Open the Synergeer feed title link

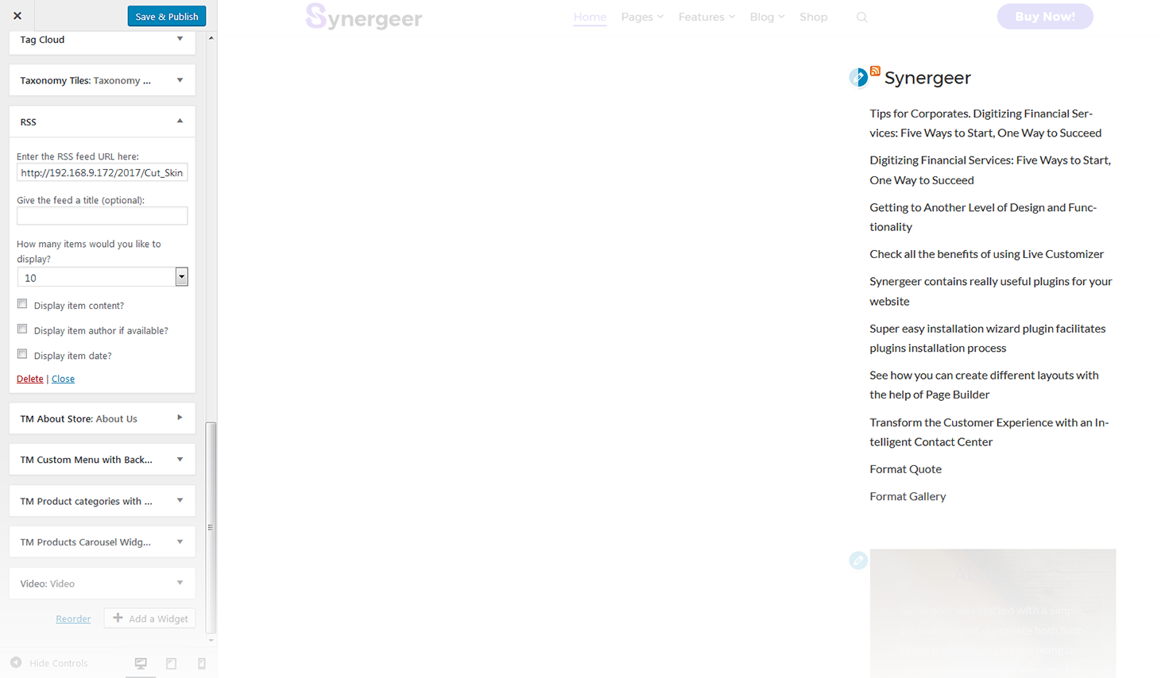pyautogui.click(x=927, y=78)
